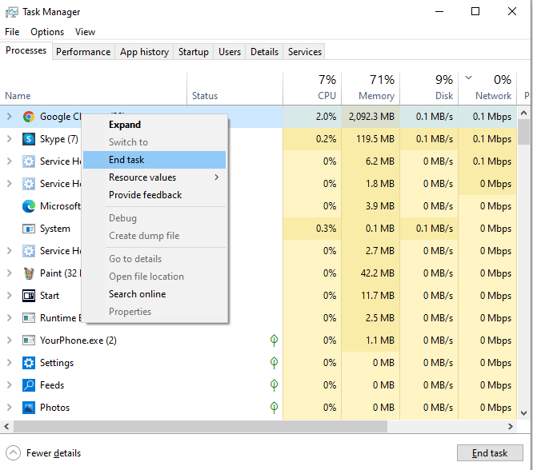Click the Runtime Broker process icon
Image resolution: width=533 pixels, height=470 pixels.
(29, 318)
